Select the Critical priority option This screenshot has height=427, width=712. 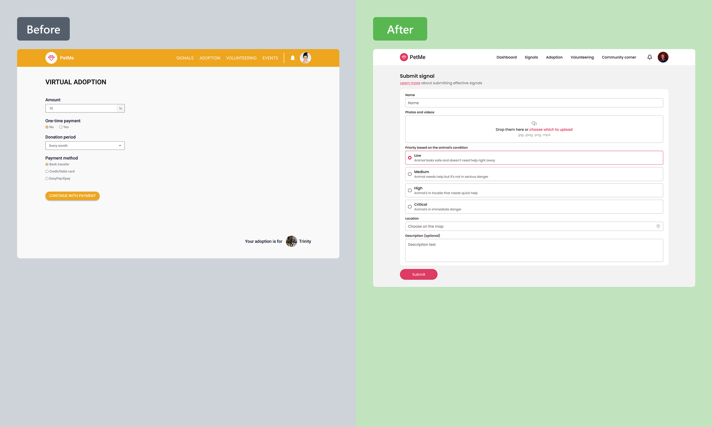point(410,207)
